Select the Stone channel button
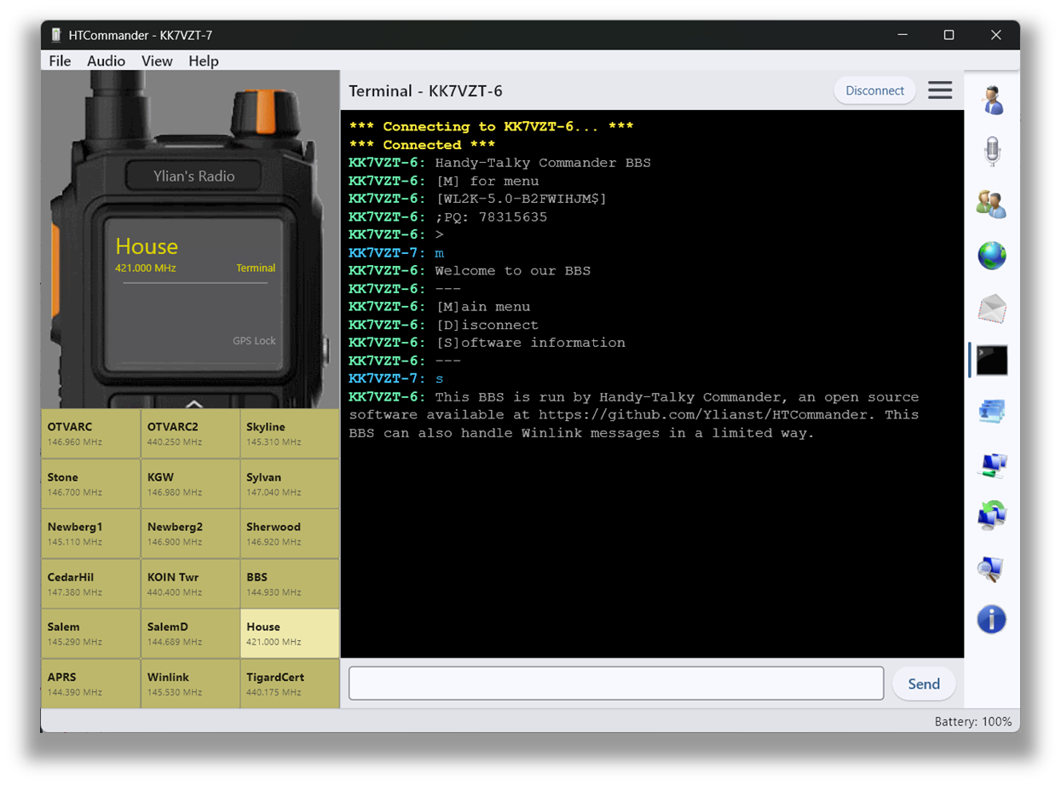Image resolution: width=1061 pixels, height=785 pixels. [91, 484]
